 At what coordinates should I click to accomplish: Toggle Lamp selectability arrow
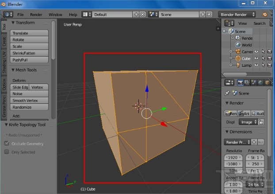(x=263, y=65)
